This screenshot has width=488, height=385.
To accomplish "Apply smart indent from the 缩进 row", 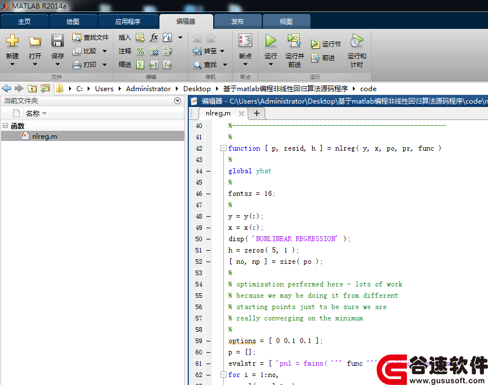I will [140, 65].
